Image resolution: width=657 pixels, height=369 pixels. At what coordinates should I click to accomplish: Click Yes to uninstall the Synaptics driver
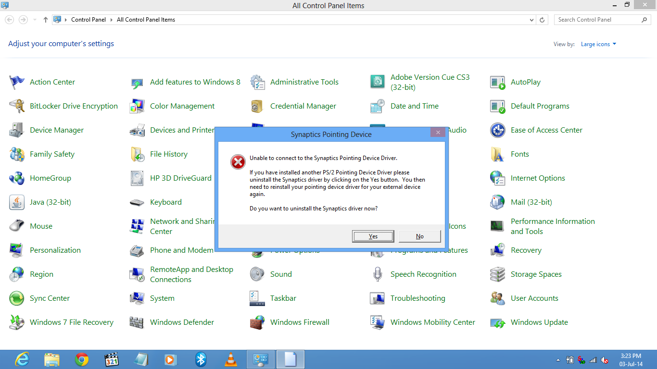[x=373, y=236]
